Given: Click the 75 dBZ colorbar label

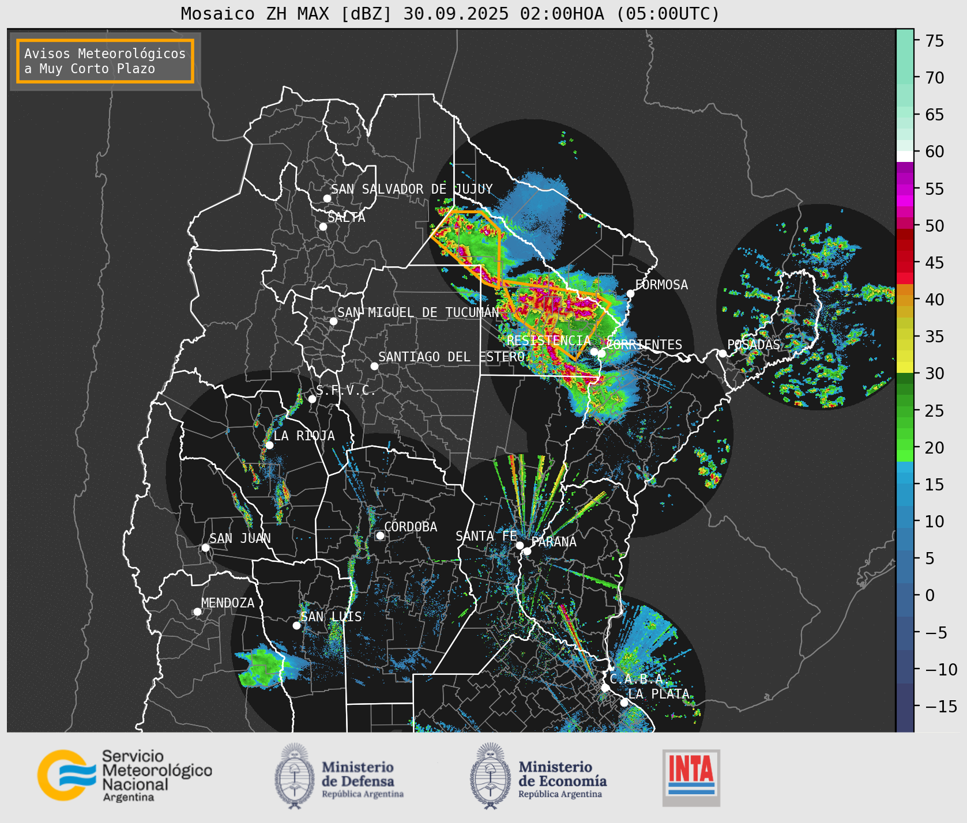Looking at the screenshot, I should 935,41.
